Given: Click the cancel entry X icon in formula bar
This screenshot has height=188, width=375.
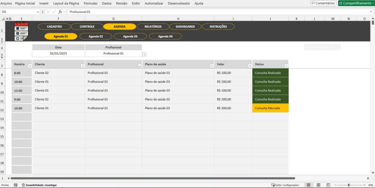Looking at the screenshot, I should [48, 12].
